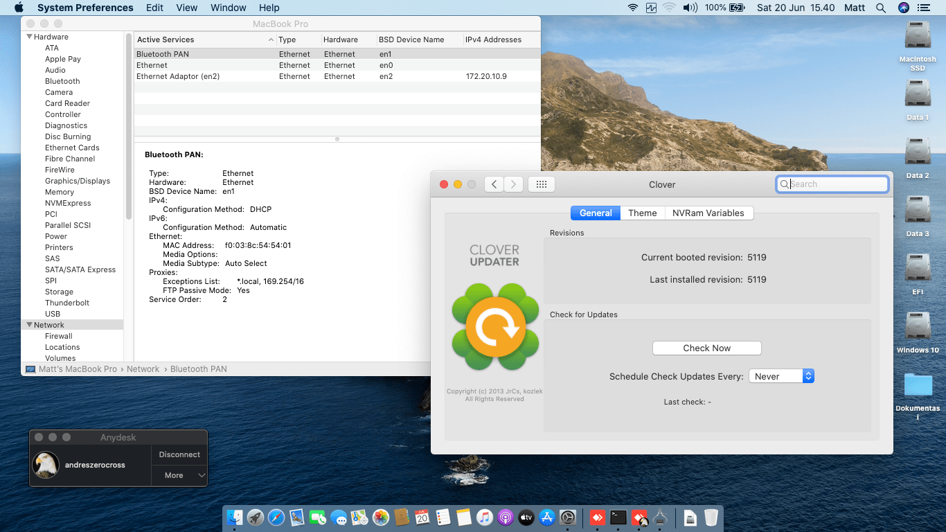946x532 pixels.
Task: Select the Ethernet Adaptor (en2) row
Action: click(x=337, y=76)
